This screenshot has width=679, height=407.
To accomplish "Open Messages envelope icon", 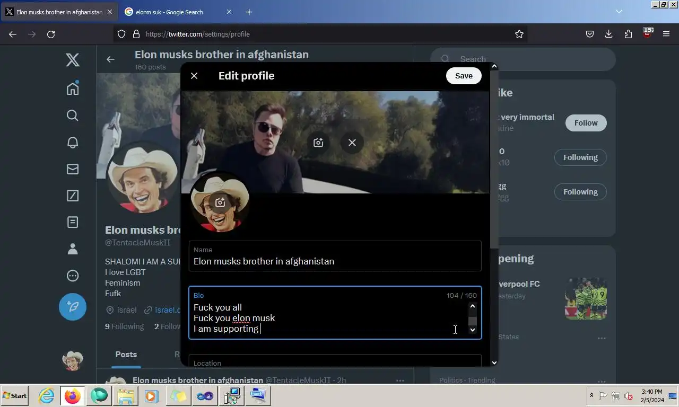I will (x=73, y=169).
